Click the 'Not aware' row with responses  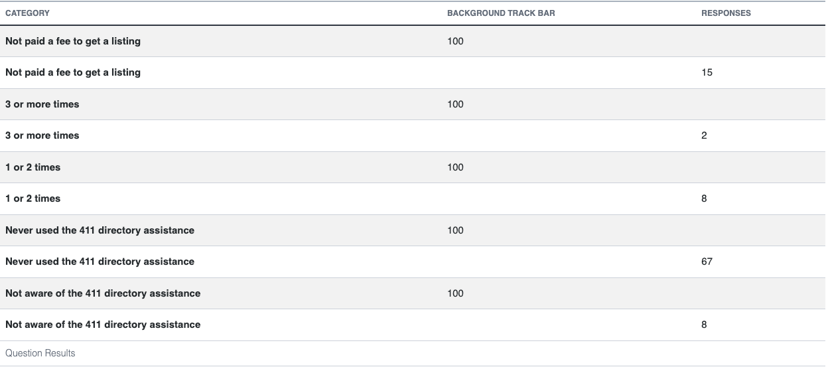pos(413,325)
